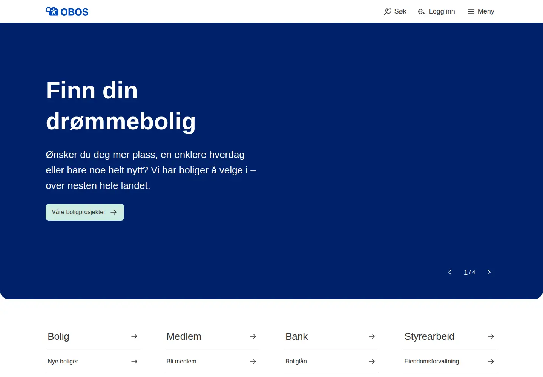Open the hamburger Meny icon
Viewport: 543px width, 377px height.
click(471, 12)
